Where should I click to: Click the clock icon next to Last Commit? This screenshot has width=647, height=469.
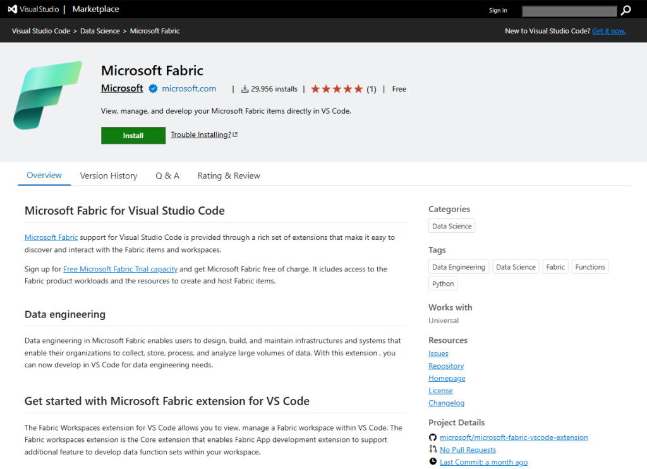pyautogui.click(x=433, y=461)
